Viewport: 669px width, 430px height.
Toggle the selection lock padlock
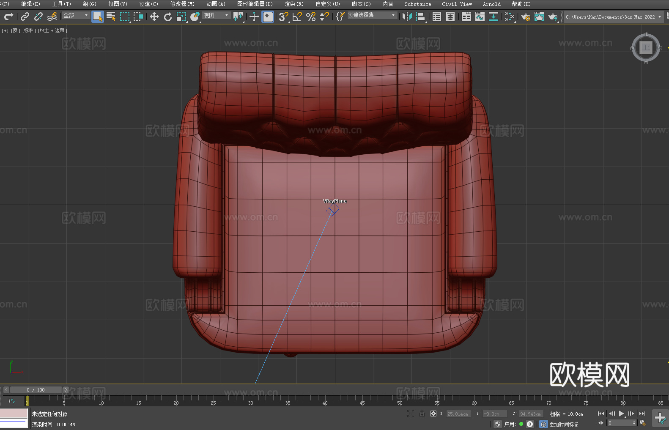pyautogui.click(x=422, y=414)
